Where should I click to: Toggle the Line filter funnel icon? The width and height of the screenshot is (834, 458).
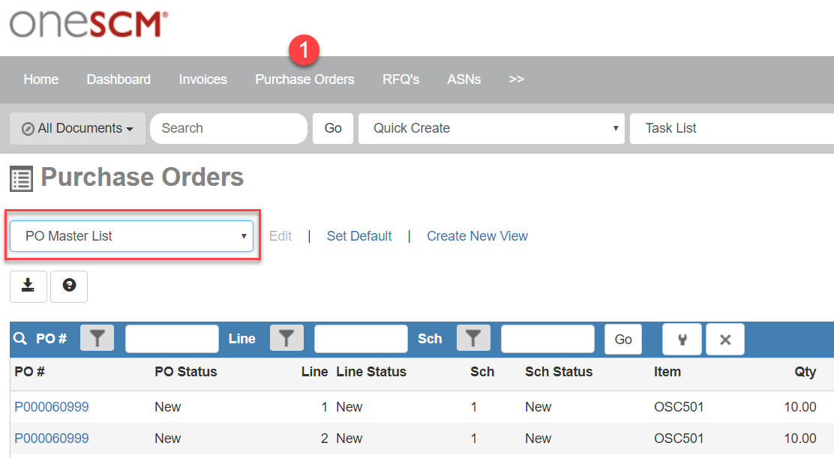(286, 339)
